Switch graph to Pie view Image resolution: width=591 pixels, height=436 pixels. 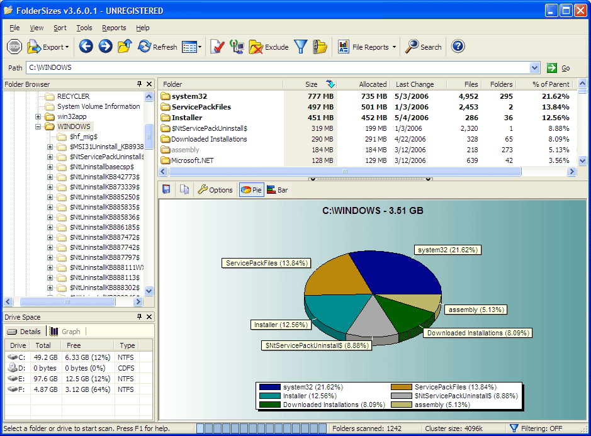tap(251, 189)
